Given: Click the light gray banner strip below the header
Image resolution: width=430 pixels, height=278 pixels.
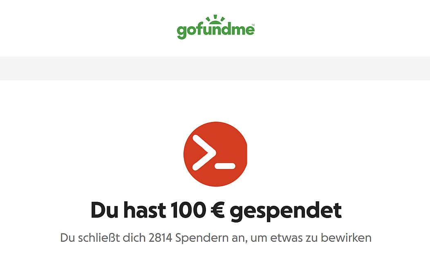Looking at the screenshot, I should (215, 69).
